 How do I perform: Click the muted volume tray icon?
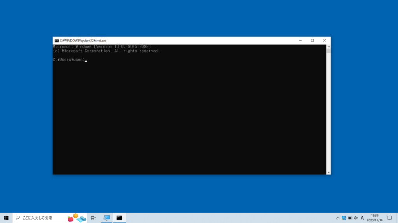coord(356,218)
